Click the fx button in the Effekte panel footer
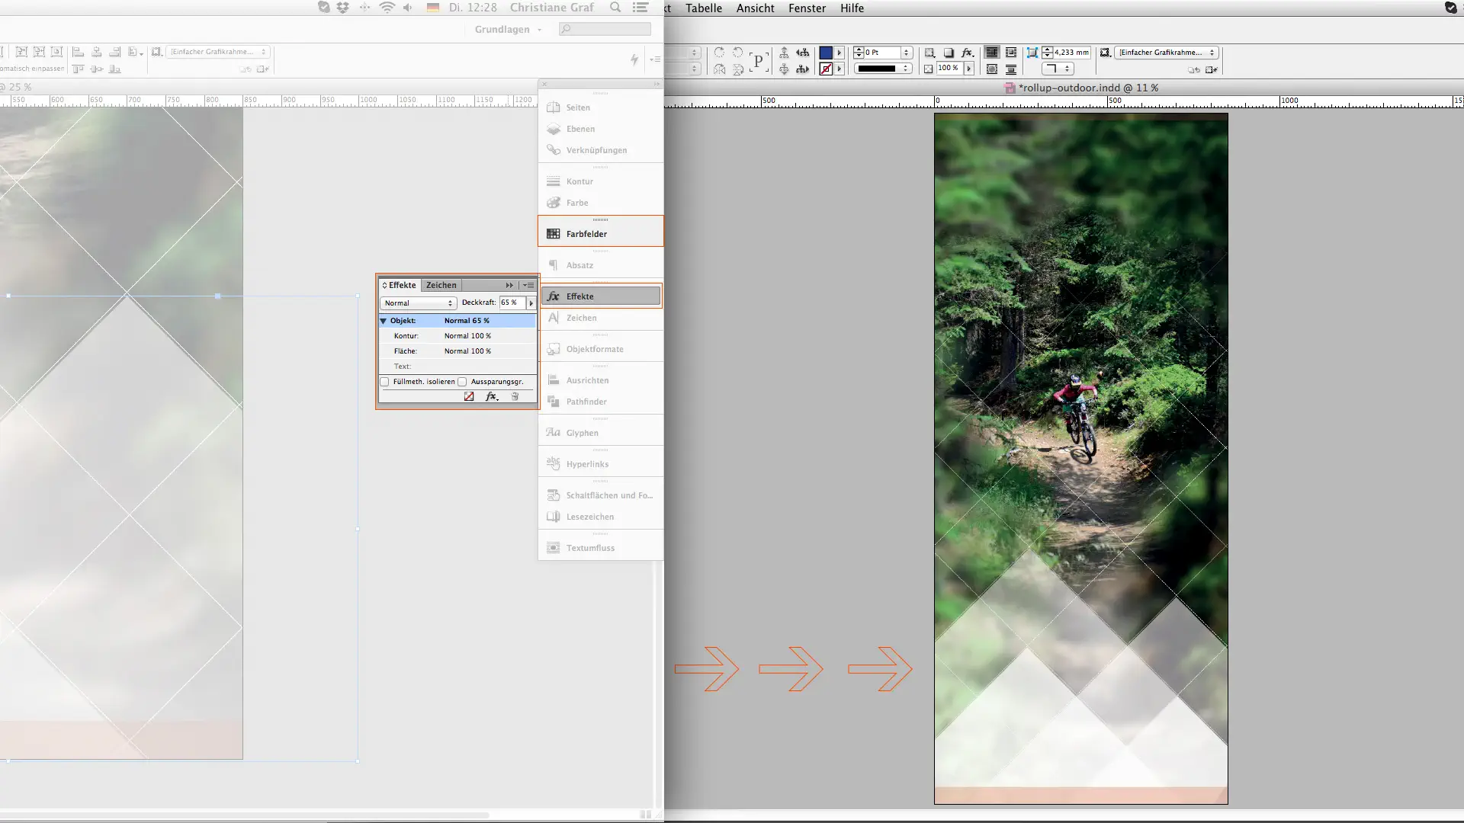Viewport: 1464px width, 823px height. (492, 396)
